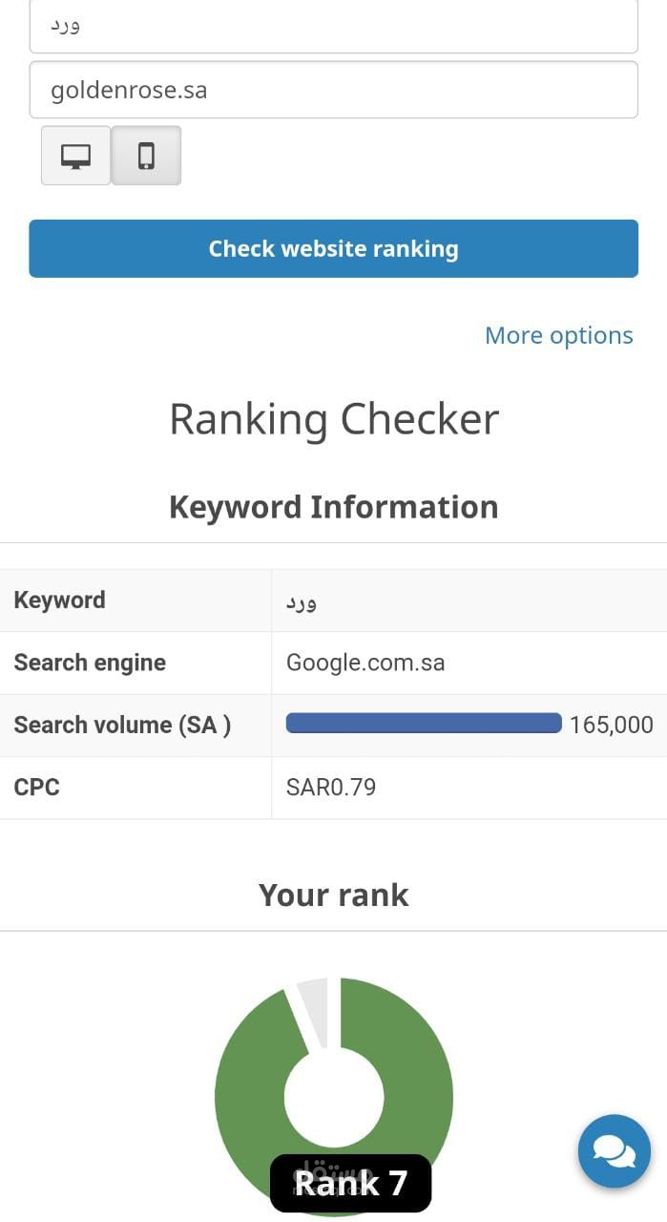Click the Search engine row label
Viewport: 667px width, 1222px height.
pos(90,663)
